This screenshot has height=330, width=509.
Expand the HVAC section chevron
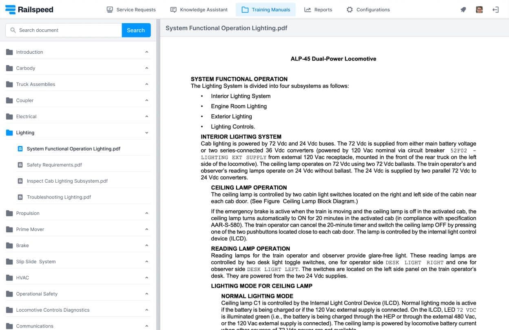[147, 278]
